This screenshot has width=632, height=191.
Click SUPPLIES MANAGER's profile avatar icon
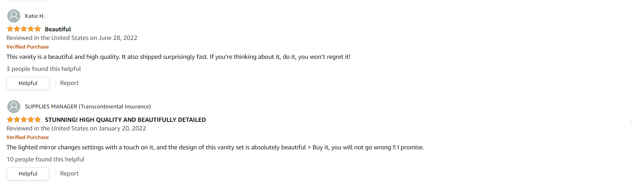pyautogui.click(x=14, y=106)
